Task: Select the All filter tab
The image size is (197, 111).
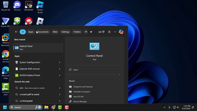Action: click(23, 32)
